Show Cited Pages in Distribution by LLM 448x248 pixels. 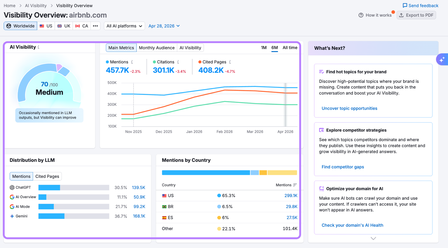47,176
